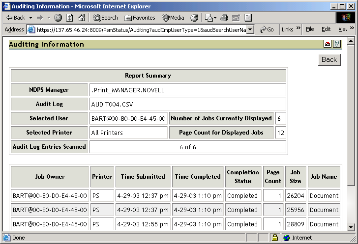358x244 pixels.
Task: Click the Edit page toolbar icon
Action: (236, 18)
